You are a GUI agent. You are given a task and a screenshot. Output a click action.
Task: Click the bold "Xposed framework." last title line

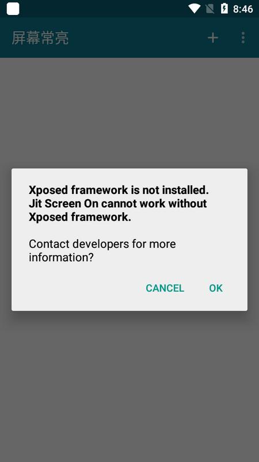(80, 218)
